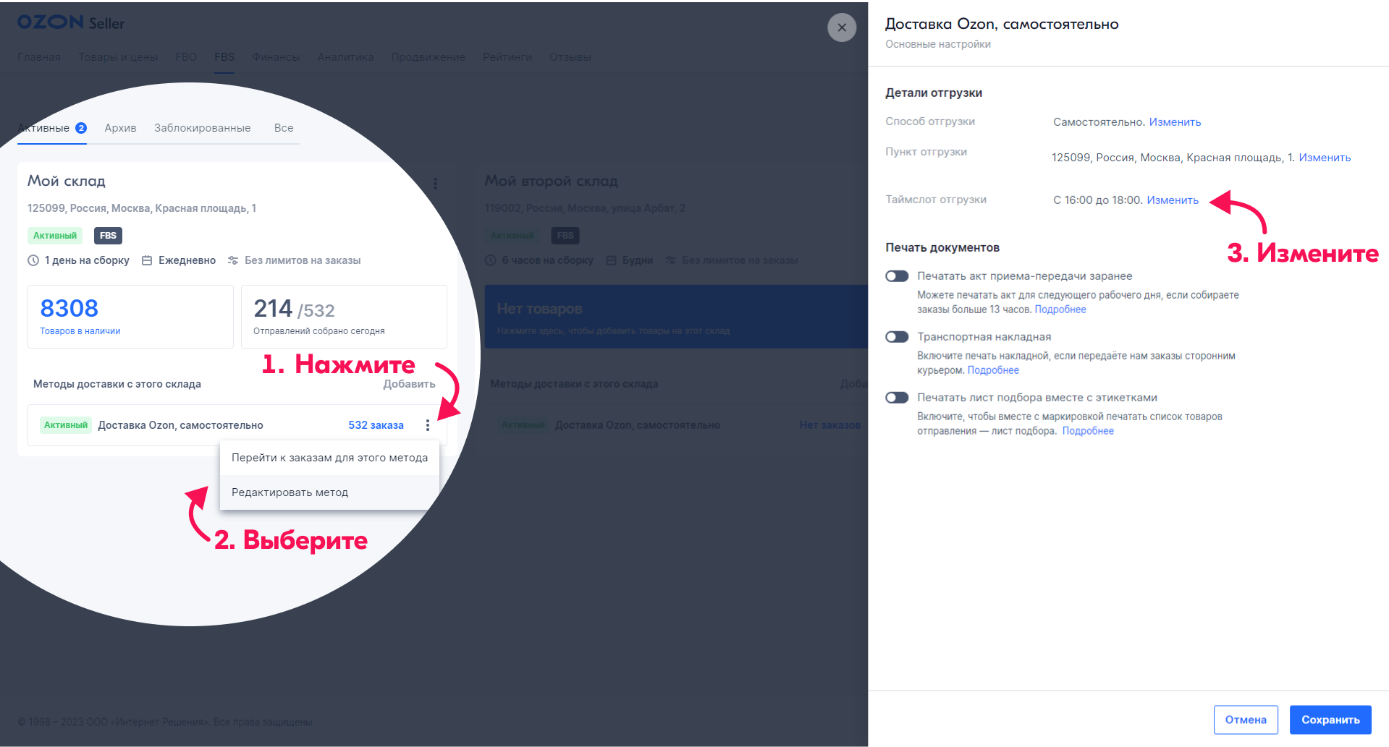Open the 532 заказа link
1389x747 pixels.
point(376,425)
